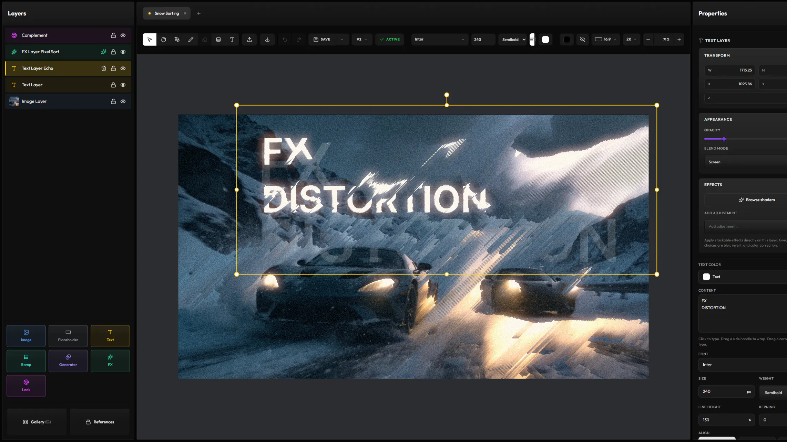Click the upload/export icon in toolbar
The image size is (787, 442).
click(x=249, y=40)
